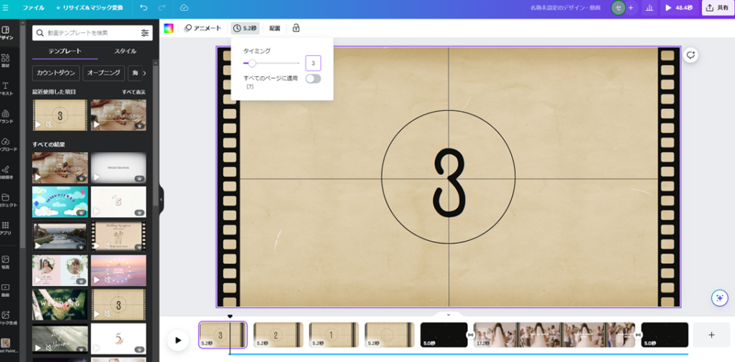The height and width of the screenshot is (362, 735).
Task: Open the analytics chart icon
Action: (x=650, y=8)
